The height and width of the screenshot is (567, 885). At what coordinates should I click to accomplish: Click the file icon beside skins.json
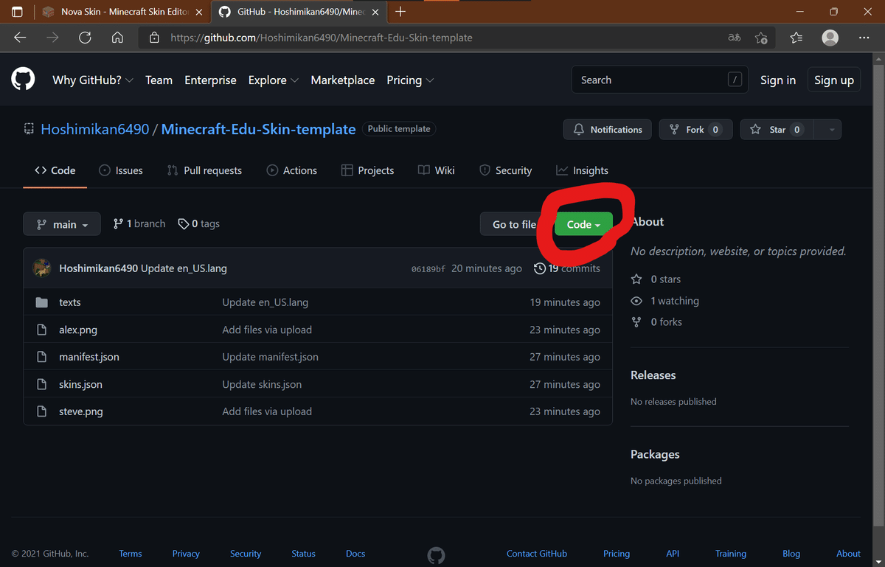click(42, 384)
